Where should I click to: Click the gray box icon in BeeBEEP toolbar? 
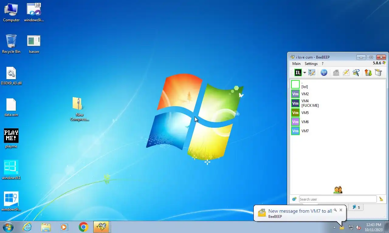tap(378, 73)
